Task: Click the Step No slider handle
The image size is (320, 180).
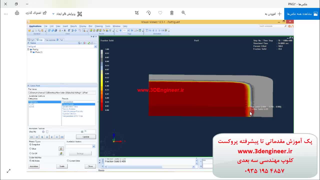Action: tap(47, 132)
